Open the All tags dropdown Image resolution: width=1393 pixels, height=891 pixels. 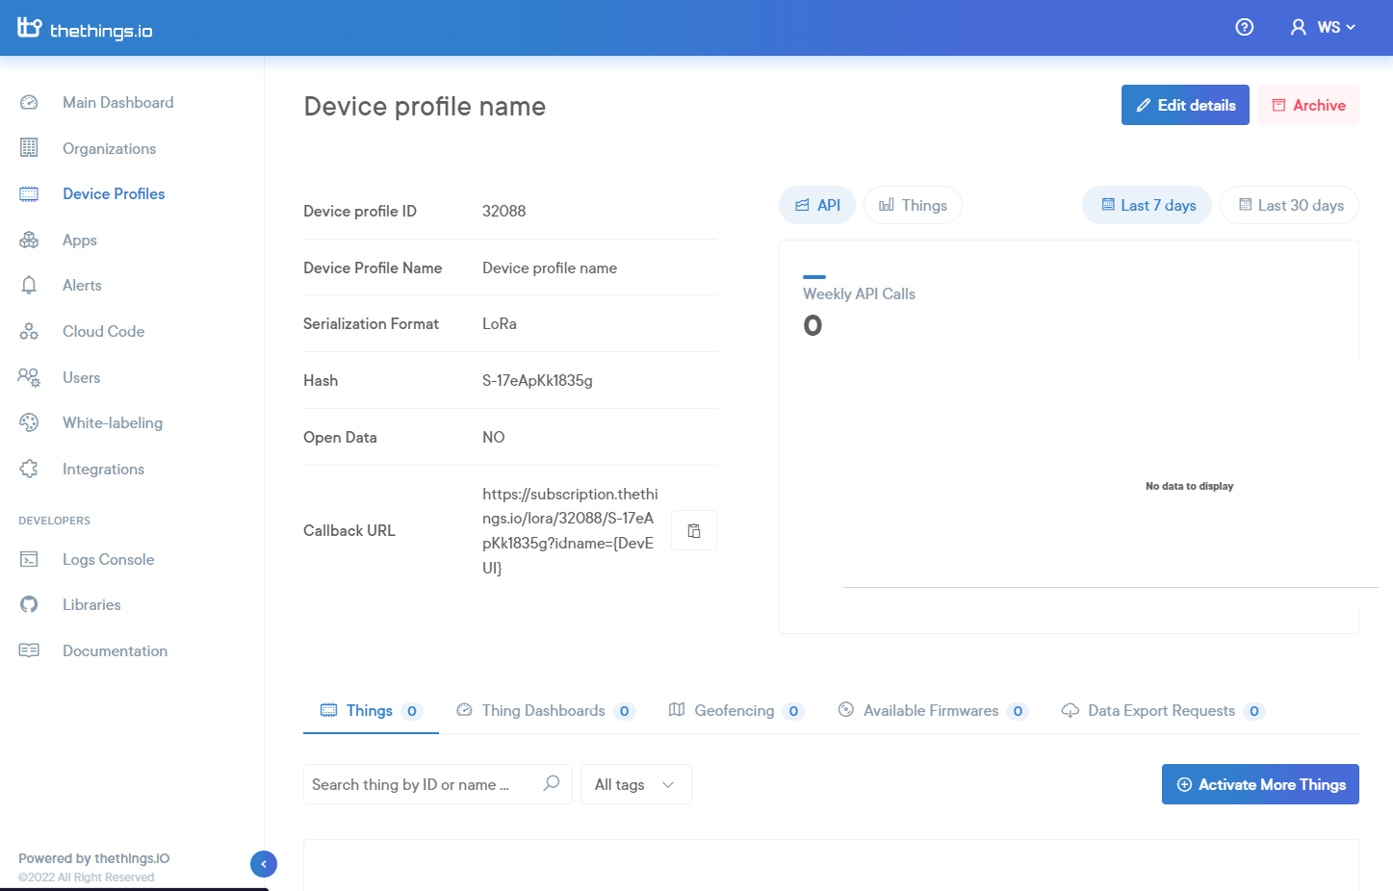click(x=636, y=784)
